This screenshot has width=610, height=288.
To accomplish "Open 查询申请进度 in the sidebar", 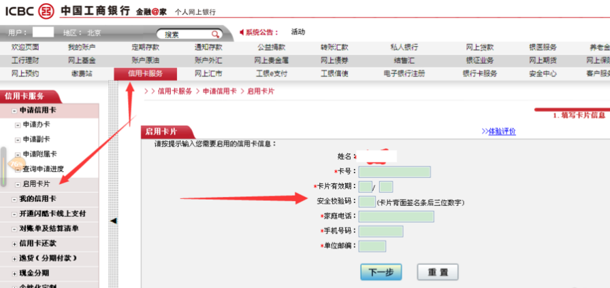I will [x=43, y=169].
